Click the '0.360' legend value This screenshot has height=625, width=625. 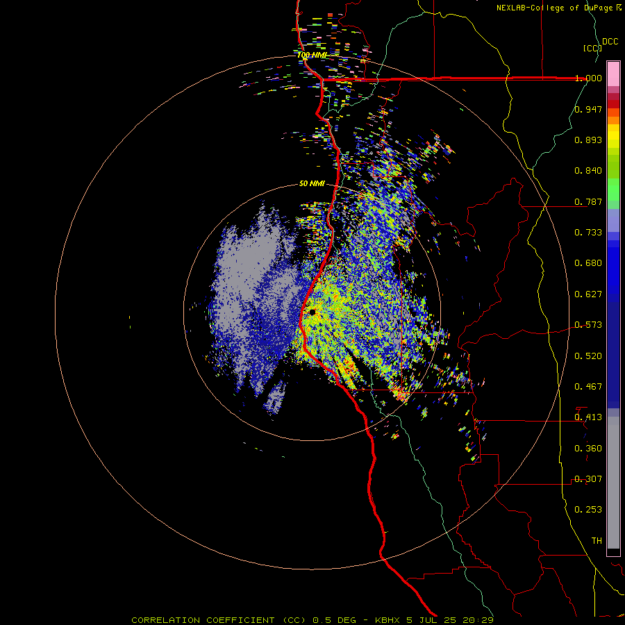pyautogui.click(x=588, y=449)
